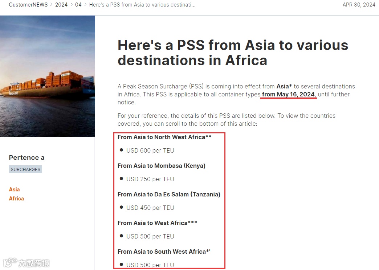Click the Mombasa (Kenya) heading
This screenshot has height=270, width=379.
tap(162, 166)
